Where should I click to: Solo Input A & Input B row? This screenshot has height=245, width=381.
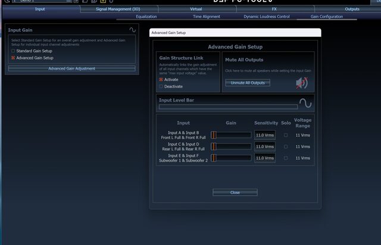(286, 135)
